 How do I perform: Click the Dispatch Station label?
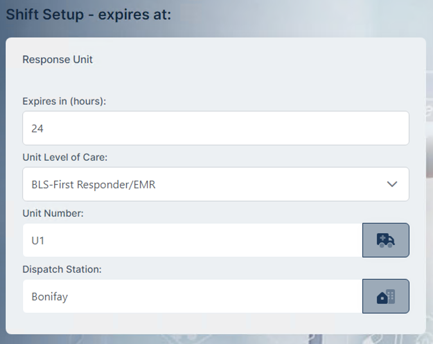pos(62,269)
